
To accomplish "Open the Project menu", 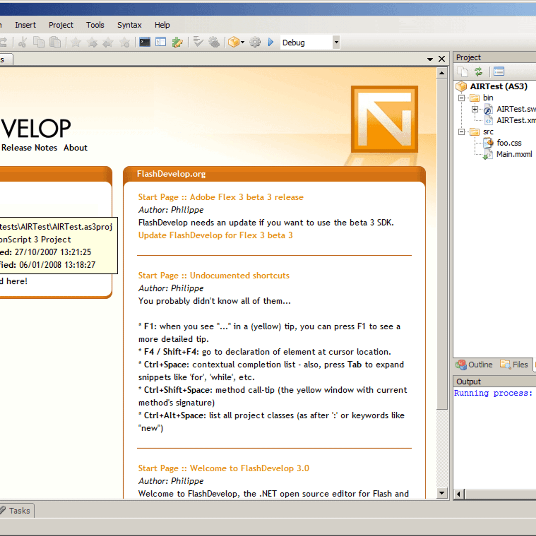I will (x=61, y=25).
